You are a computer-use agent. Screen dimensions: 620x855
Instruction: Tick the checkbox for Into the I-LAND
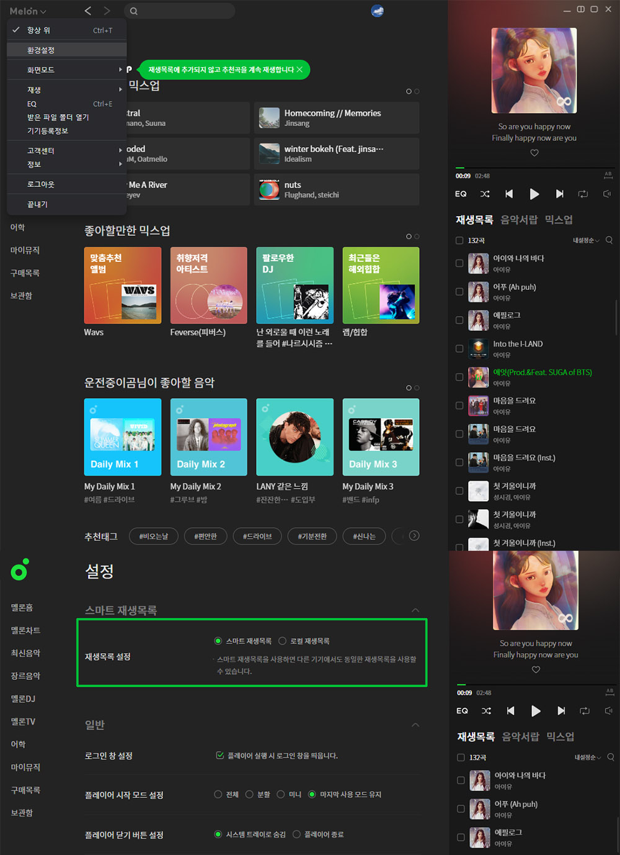click(459, 349)
